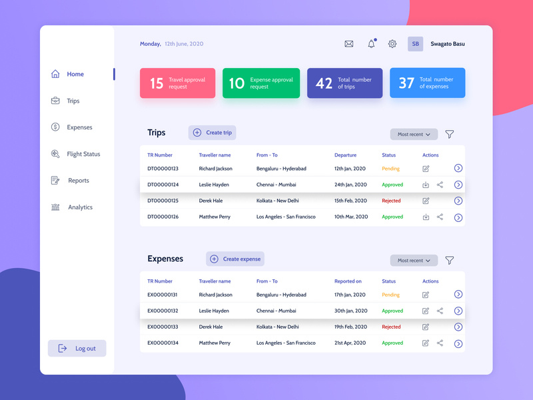Open Flight Status in sidebar
Screen dimensions: 533x400
click(x=75, y=154)
